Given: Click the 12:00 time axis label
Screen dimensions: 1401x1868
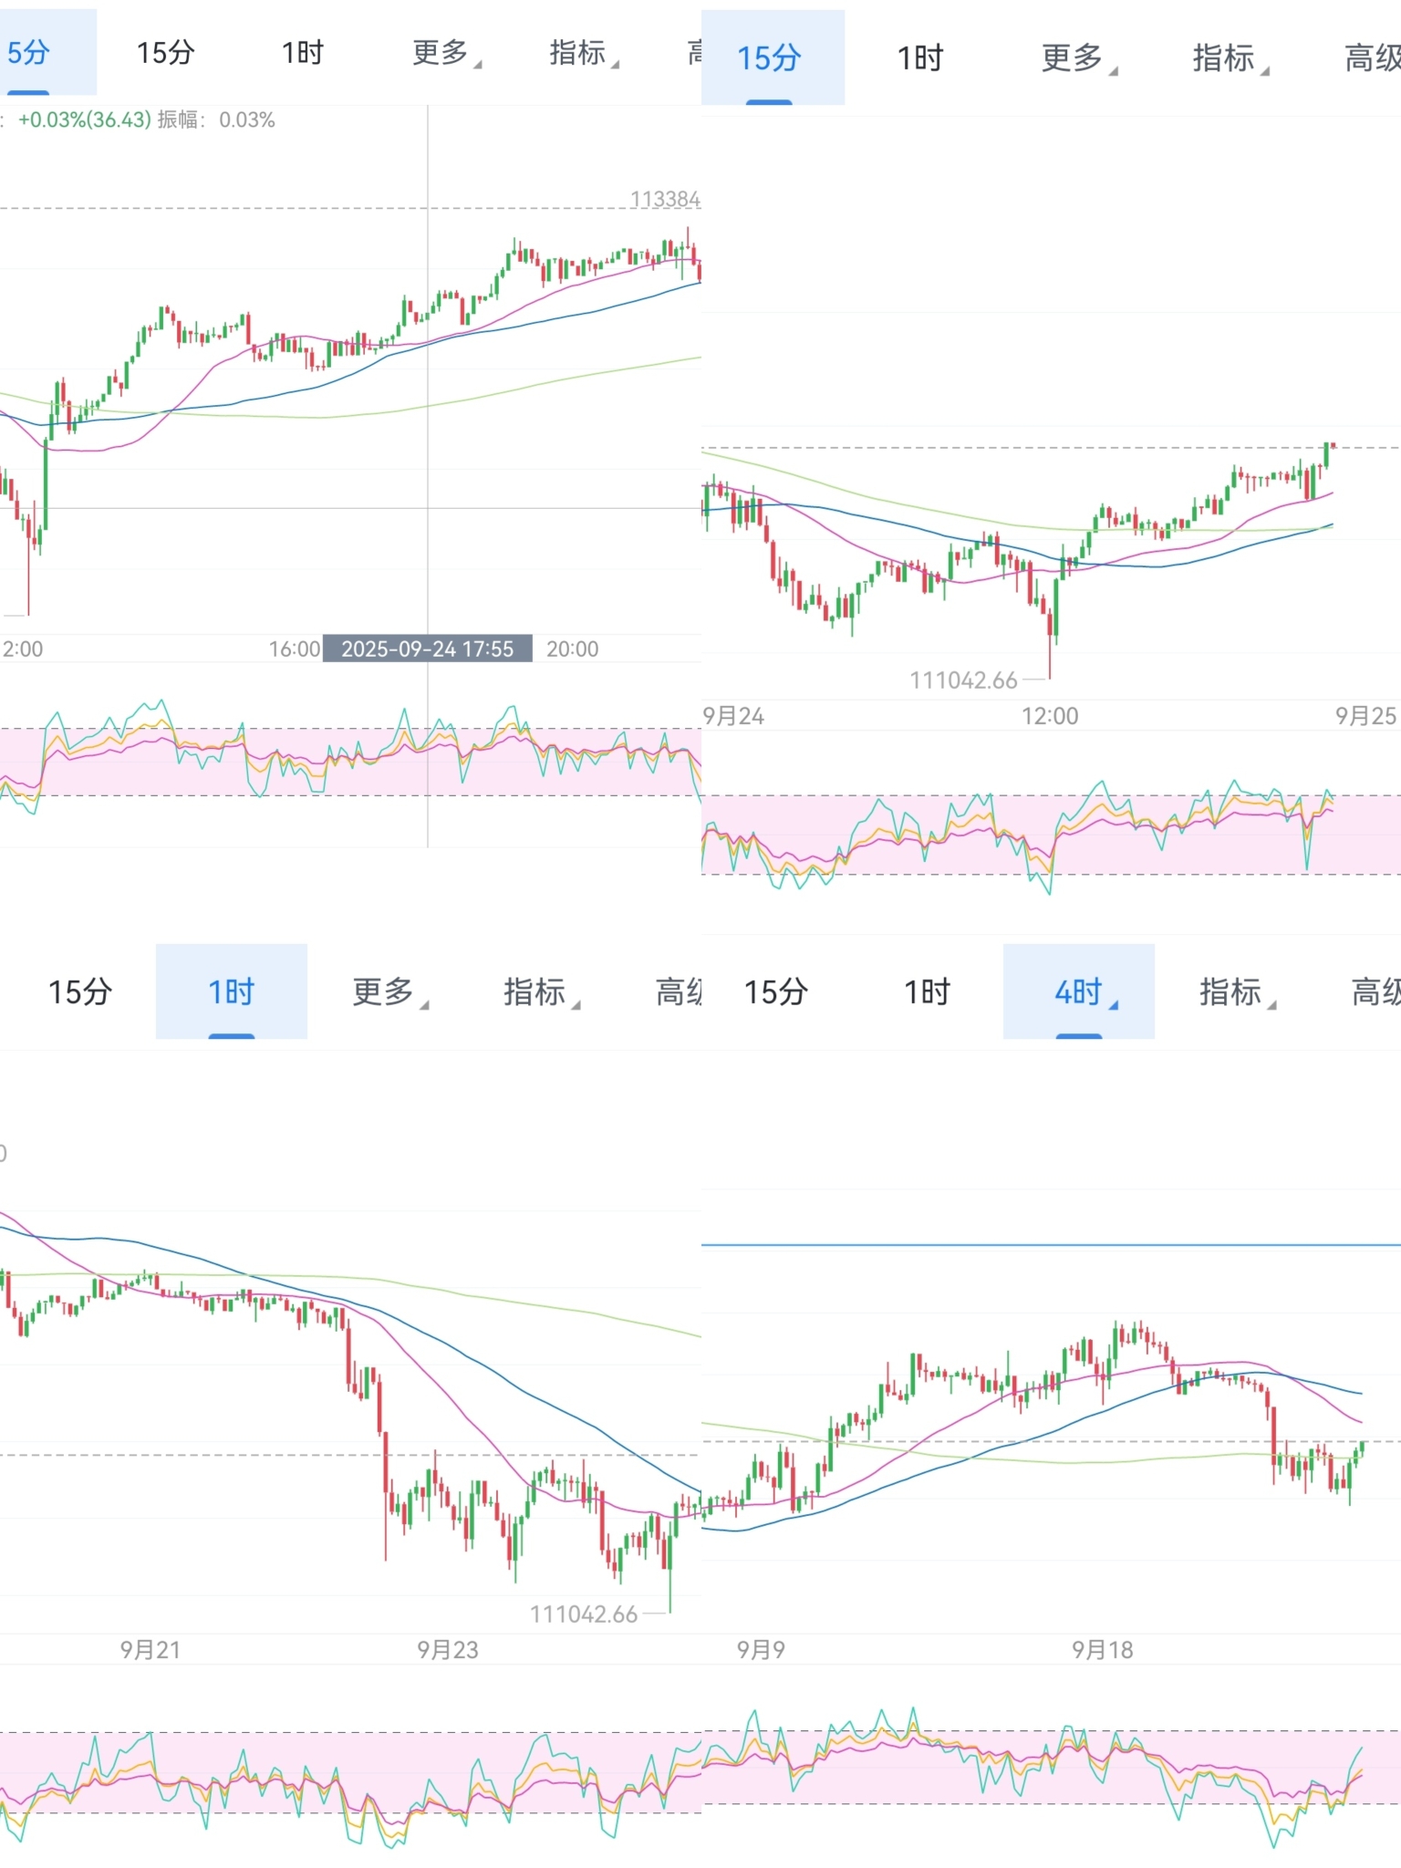Looking at the screenshot, I should point(1049,716).
